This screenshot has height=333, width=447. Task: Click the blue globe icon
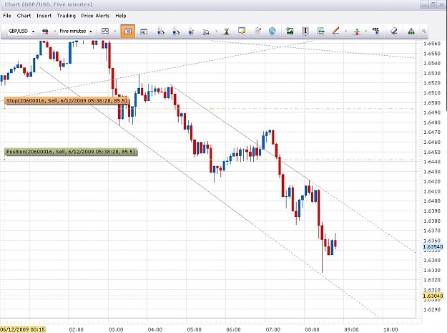[x=272, y=31]
